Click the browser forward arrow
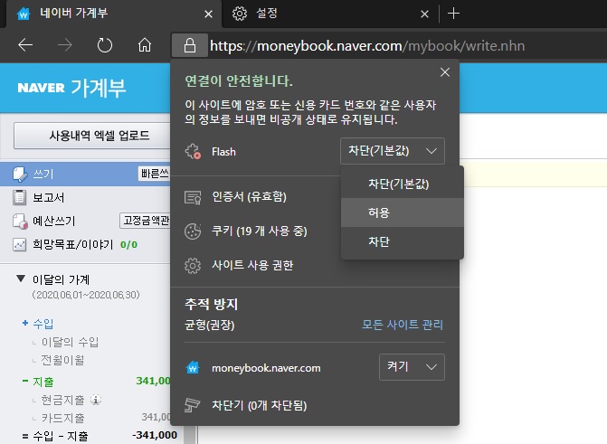 pyautogui.click(x=65, y=45)
